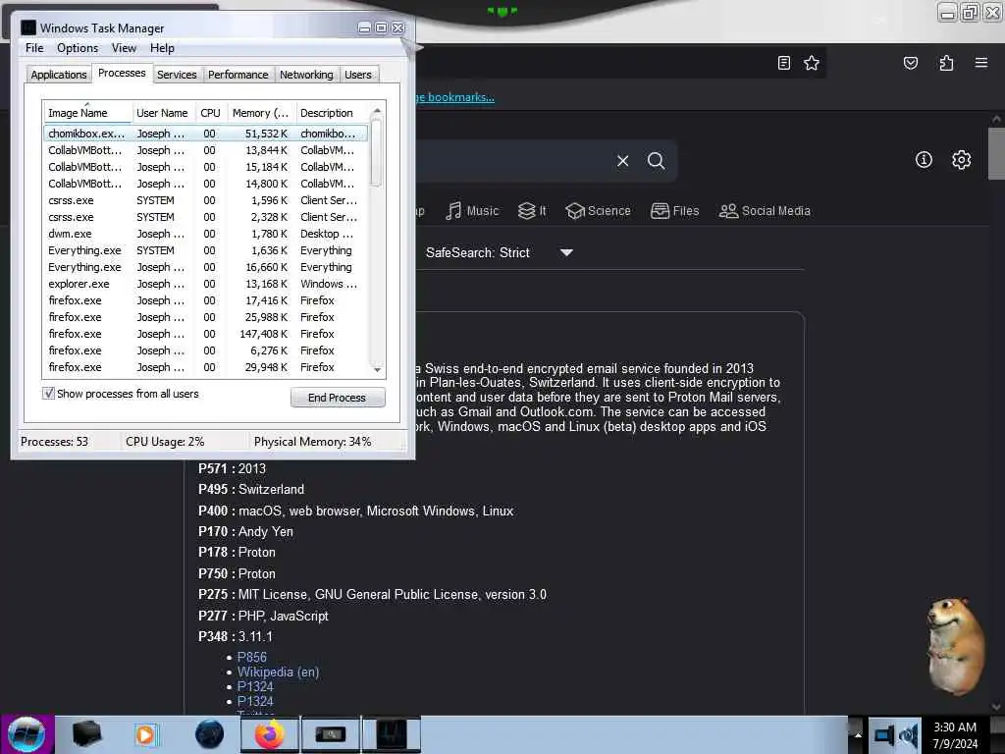Open the black box taskbar icon
This screenshot has width=1005, height=754.
pos(86,734)
